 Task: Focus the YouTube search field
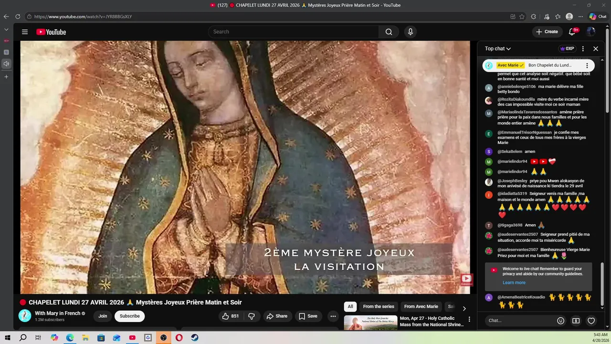(294, 32)
